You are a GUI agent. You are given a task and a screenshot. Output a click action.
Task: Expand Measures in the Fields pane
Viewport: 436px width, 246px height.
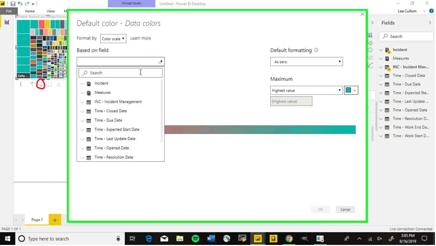click(381, 58)
